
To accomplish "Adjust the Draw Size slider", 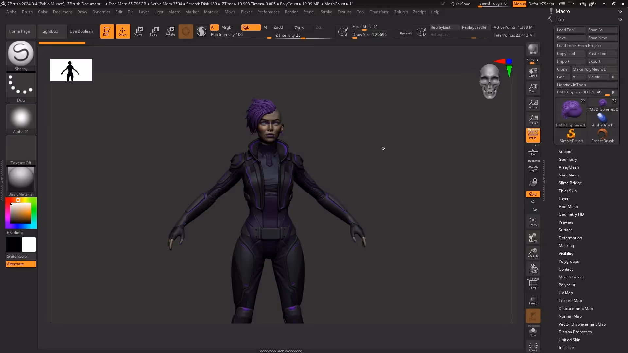I will (382, 35).
